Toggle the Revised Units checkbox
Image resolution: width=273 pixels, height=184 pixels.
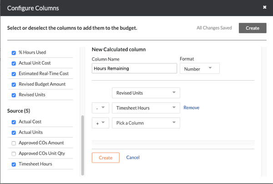coord(14,95)
